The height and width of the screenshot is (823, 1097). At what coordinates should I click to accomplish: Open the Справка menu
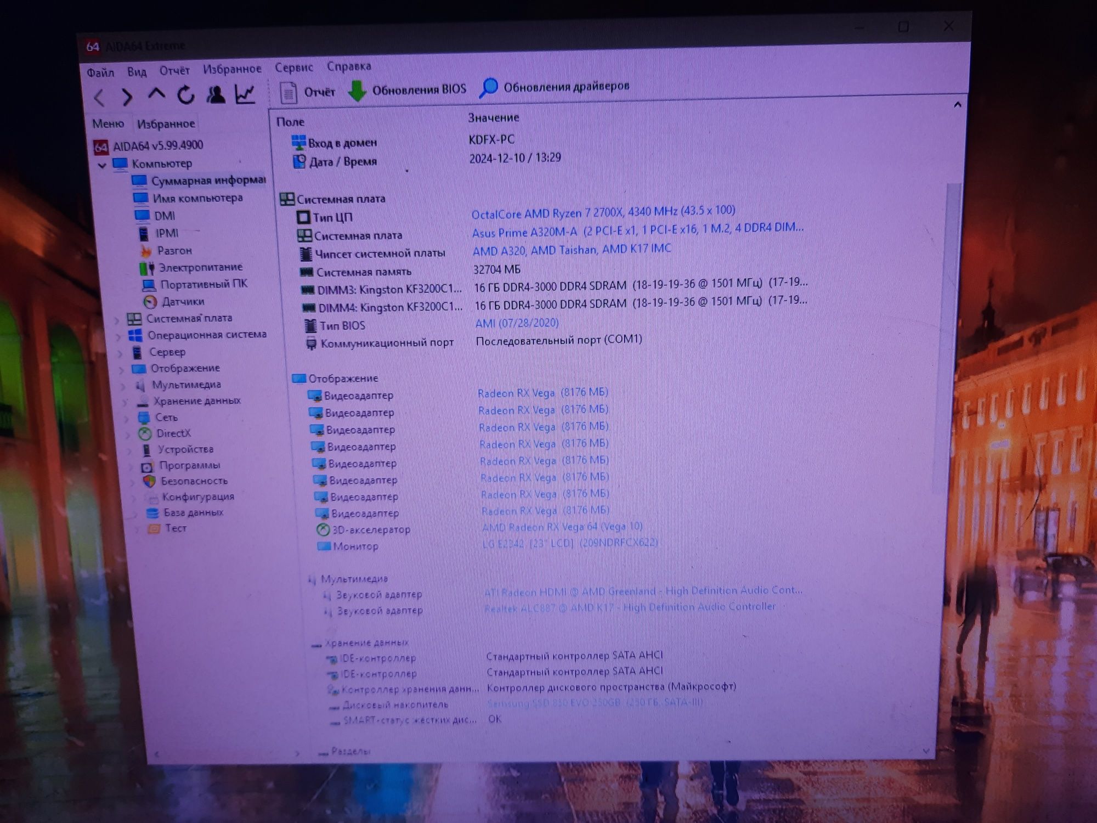tap(349, 66)
